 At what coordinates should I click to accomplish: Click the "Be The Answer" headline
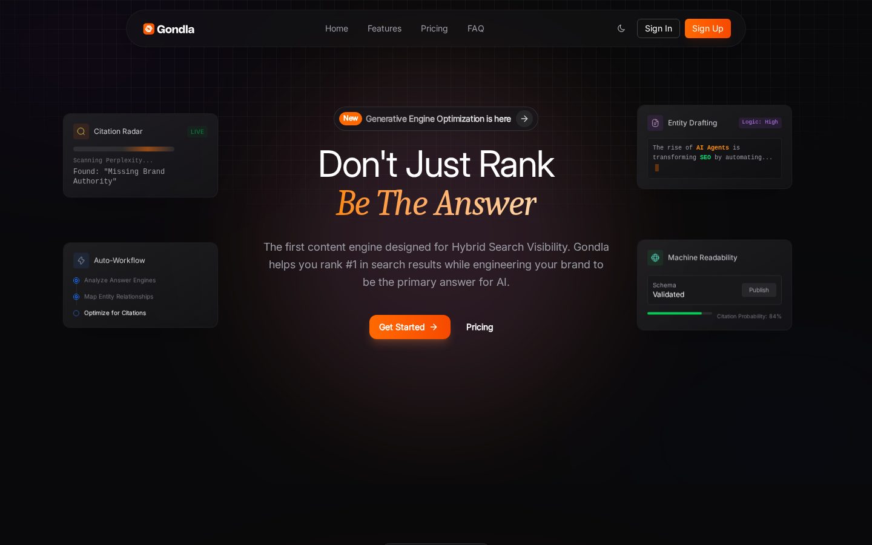(436, 203)
